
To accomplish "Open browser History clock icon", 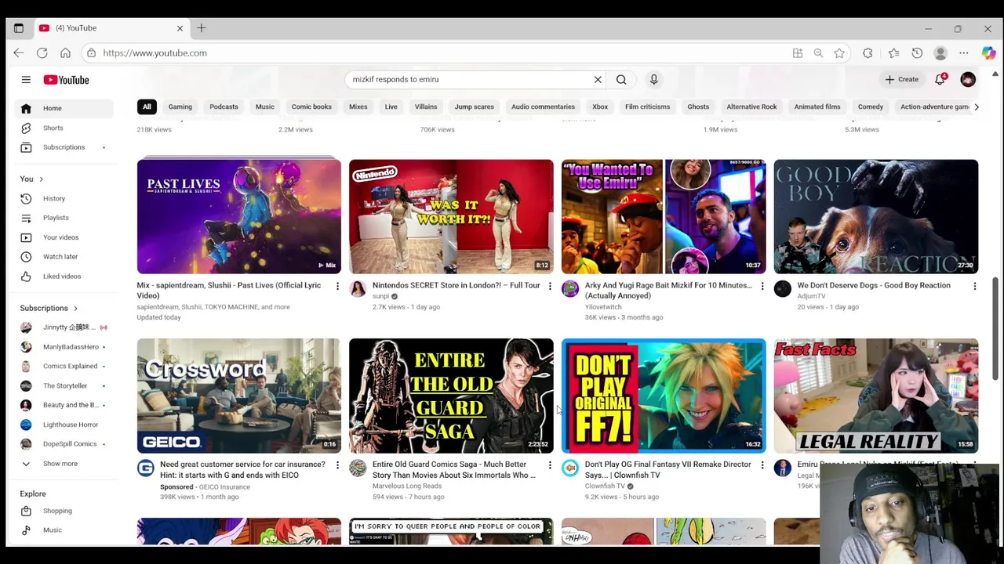I will [917, 52].
